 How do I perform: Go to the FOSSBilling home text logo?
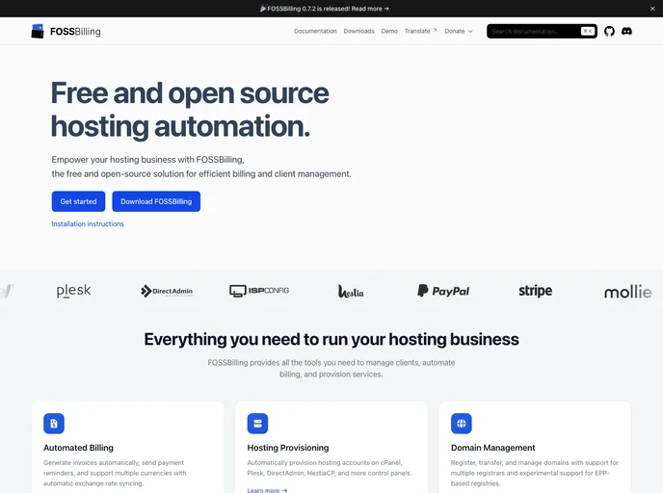(75, 32)
